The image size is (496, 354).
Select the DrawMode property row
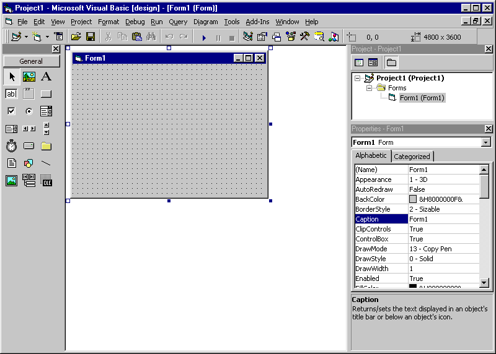coord(417,249)
